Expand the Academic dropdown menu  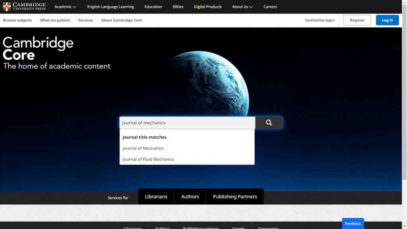(x=65, y=7)
